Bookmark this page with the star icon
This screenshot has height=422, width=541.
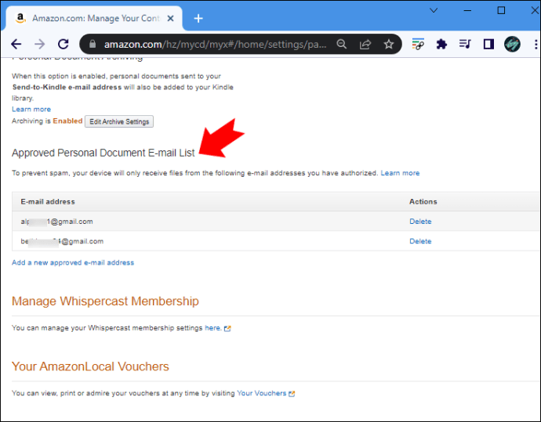click(x=389, y=45)
